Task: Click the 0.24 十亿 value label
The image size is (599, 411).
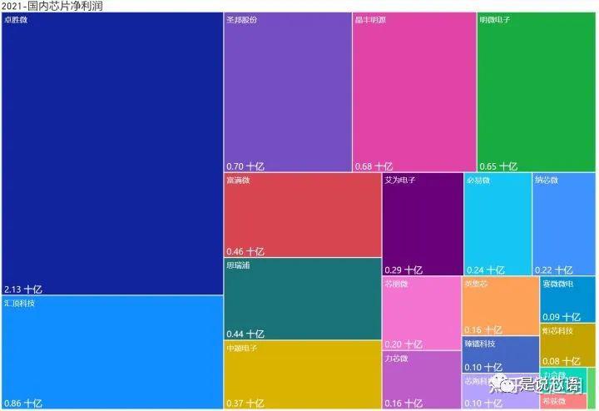Action: pyautogui.click(x=485, y=270)
